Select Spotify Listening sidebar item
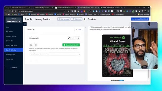 [x=13, y=50]
